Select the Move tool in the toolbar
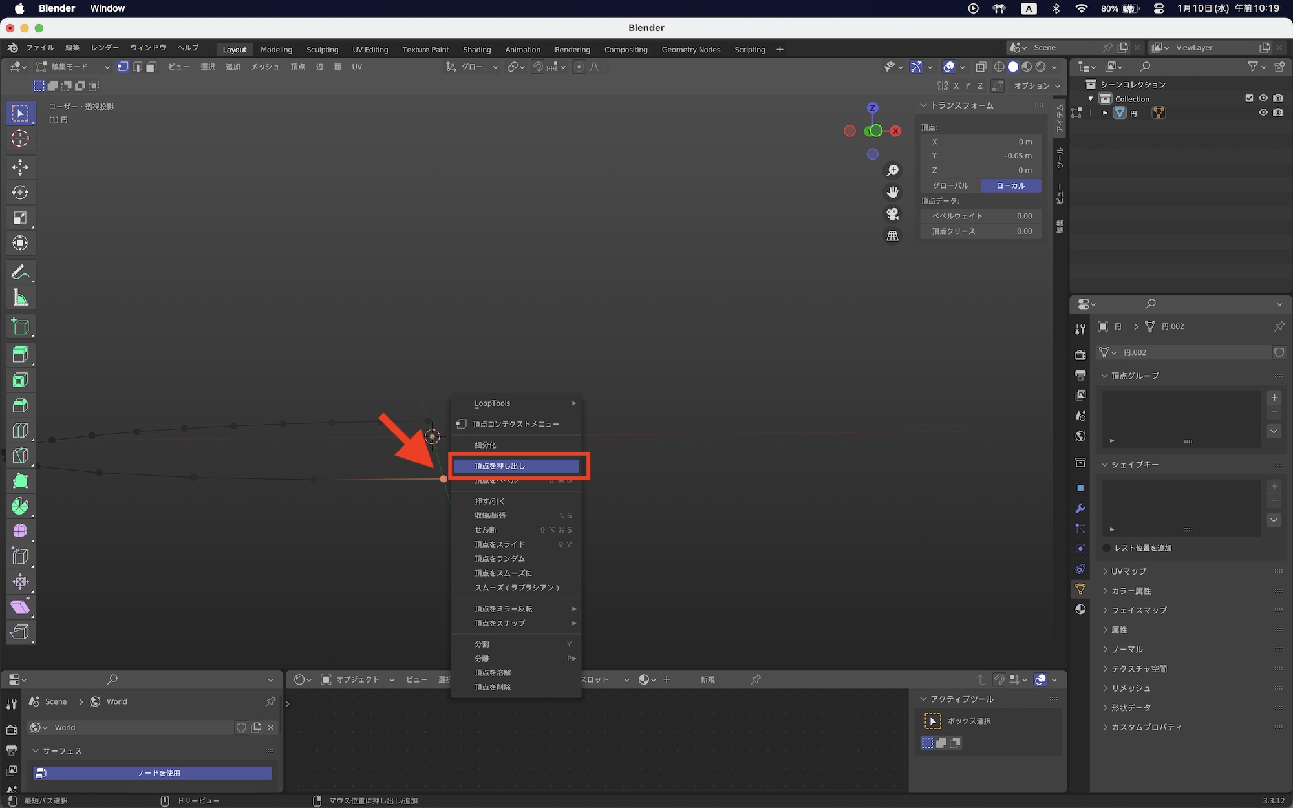Viewport: 1293px width, 808px height. pyautogui.click(x=20, y=167)
